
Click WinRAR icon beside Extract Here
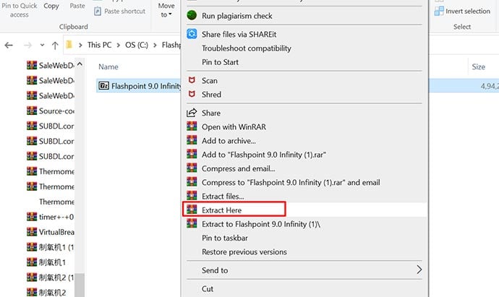click(192, 210)
